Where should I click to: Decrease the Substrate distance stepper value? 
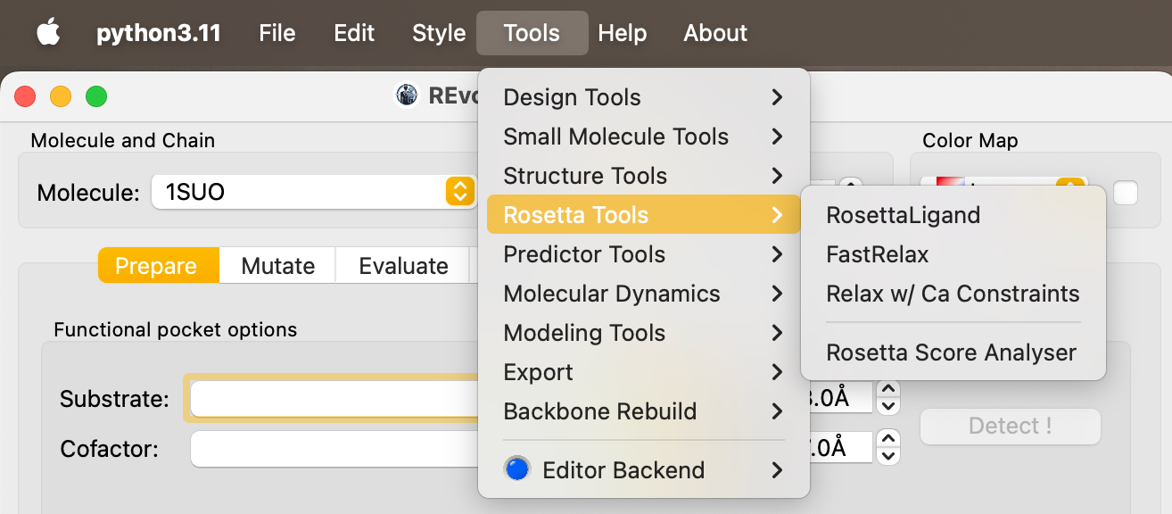(887, 407)
